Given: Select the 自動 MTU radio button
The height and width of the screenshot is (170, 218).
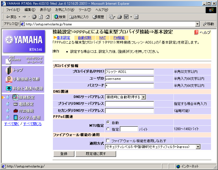Looking at the screenshot, I should 108,123.
